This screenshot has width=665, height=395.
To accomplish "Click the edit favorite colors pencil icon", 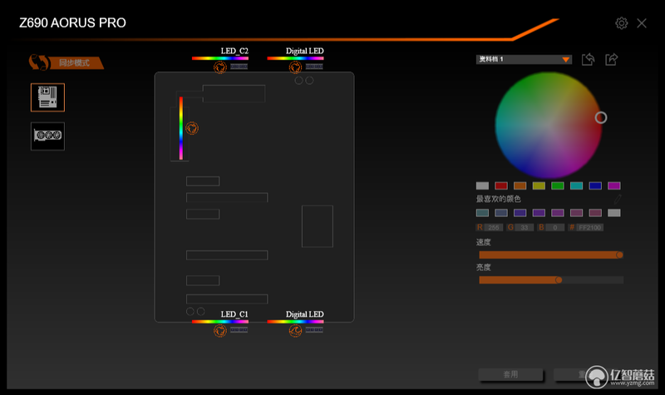I will click(618, 199).
